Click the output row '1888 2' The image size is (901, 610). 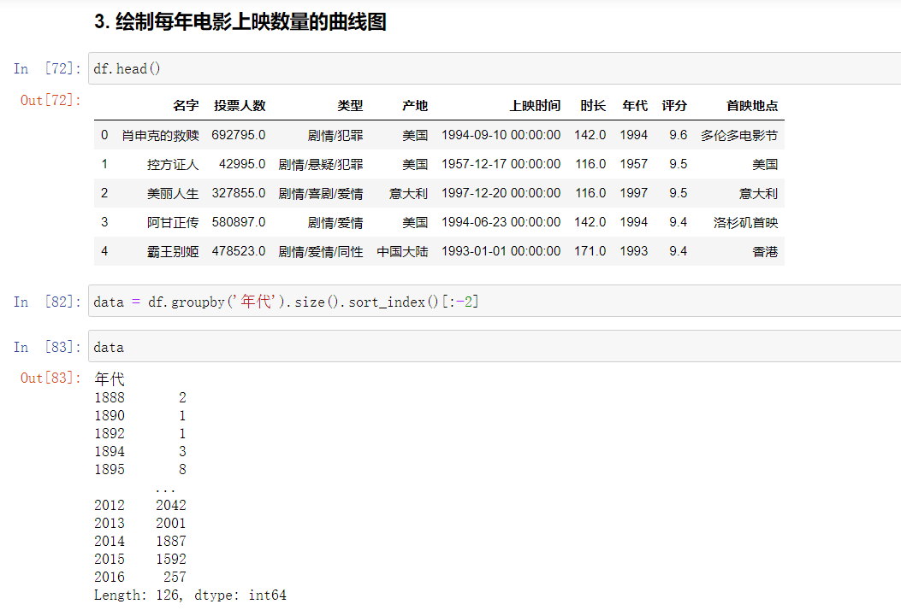pyautogui.click(x=140, y=397)
